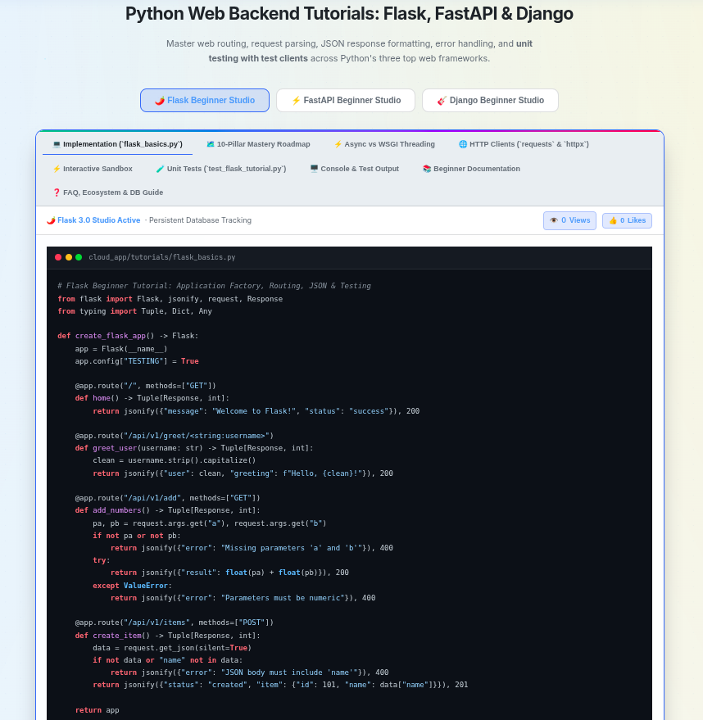Like the tutorial with the 0 Likes button
This screenshot has width=703, height=720.
627,220
